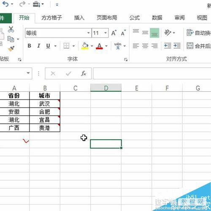Switch to the 方方格子 tab

[x=51, y=18]
